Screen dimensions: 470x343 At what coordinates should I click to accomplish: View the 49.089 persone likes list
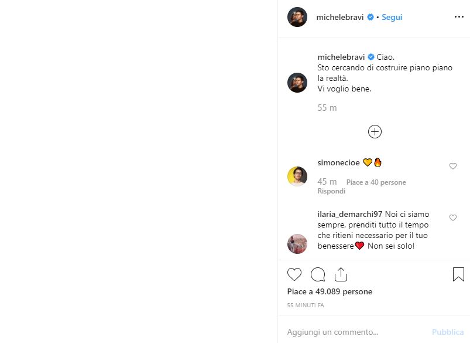pos(330,291)
